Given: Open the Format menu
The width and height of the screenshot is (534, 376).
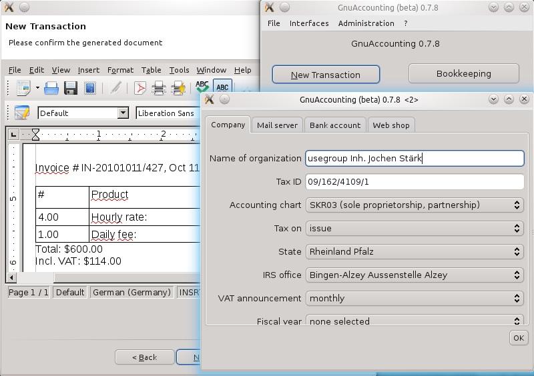Looking at the screenshot, I should click(121, 70).
